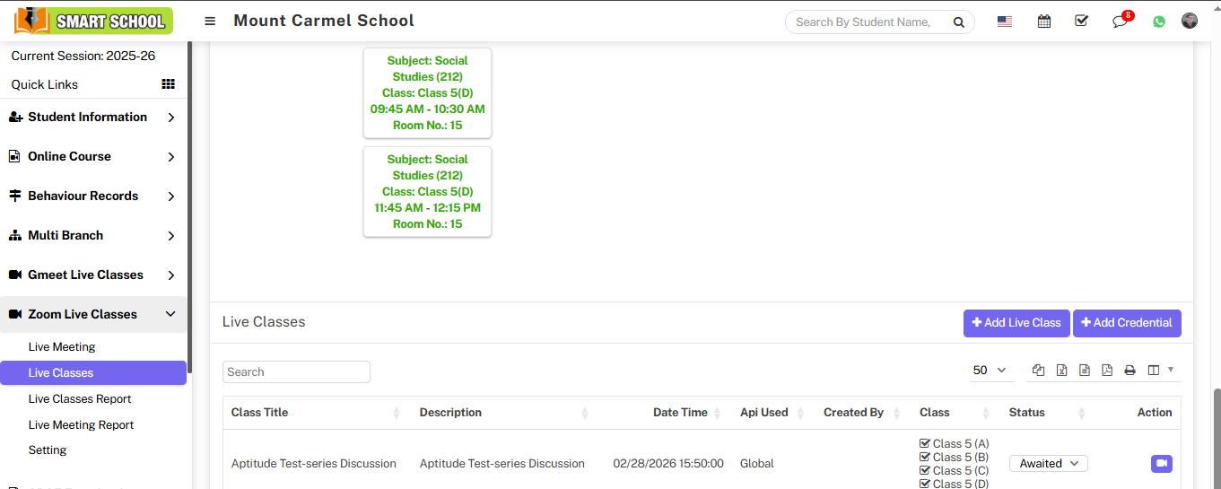Screen dimensions: 1221x489
Task: Click the Add Live Class button
Action: coord(1016,323)
